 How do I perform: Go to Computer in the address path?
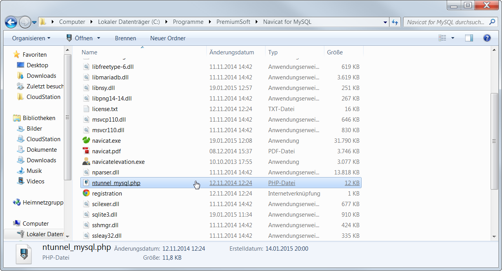coord(72,22)
